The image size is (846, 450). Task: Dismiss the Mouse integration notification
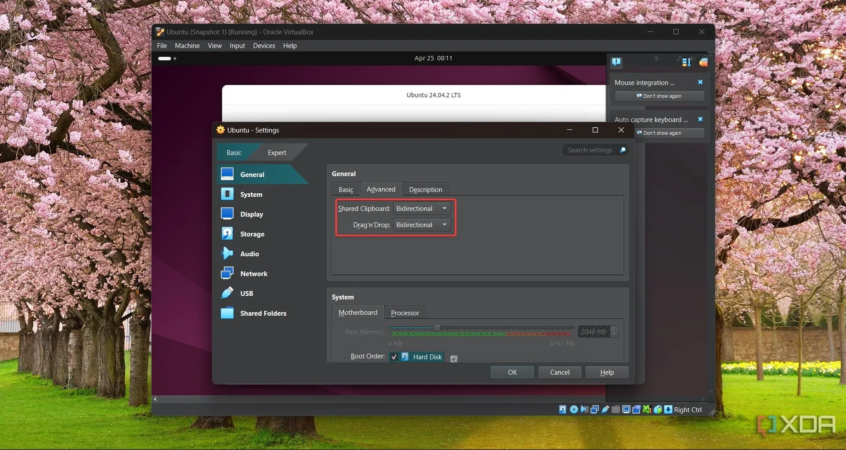(700, 82)
